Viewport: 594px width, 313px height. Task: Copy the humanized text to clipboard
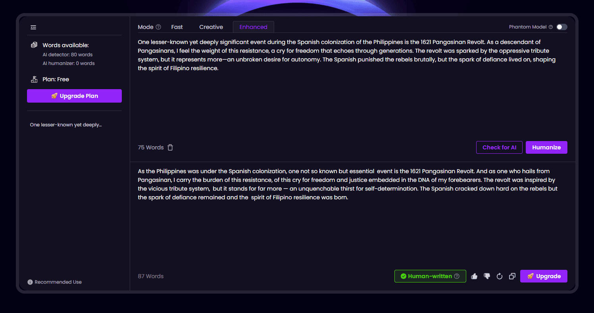512,276
